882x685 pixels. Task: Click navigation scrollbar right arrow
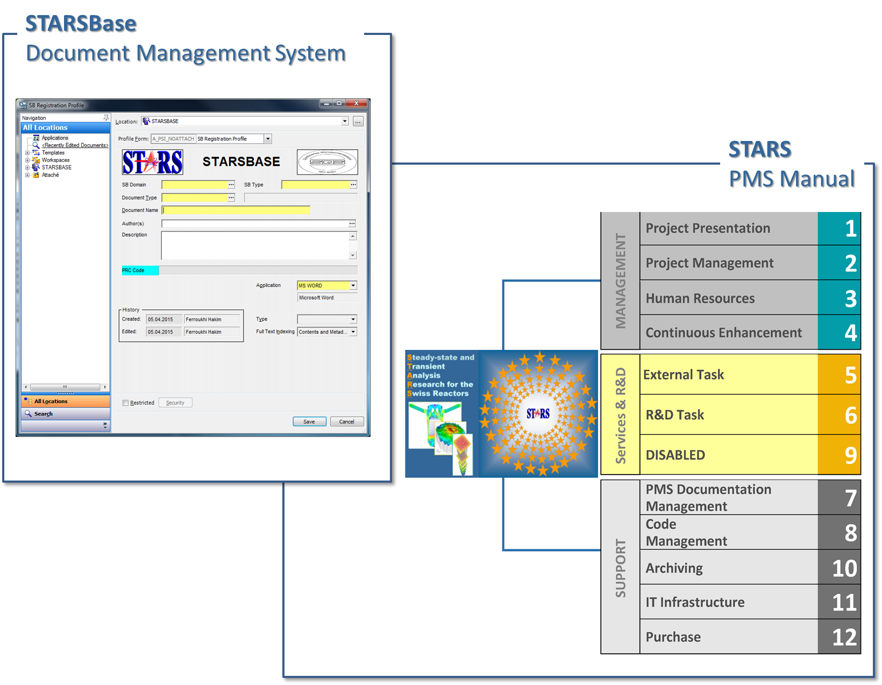tap(105, 387)
